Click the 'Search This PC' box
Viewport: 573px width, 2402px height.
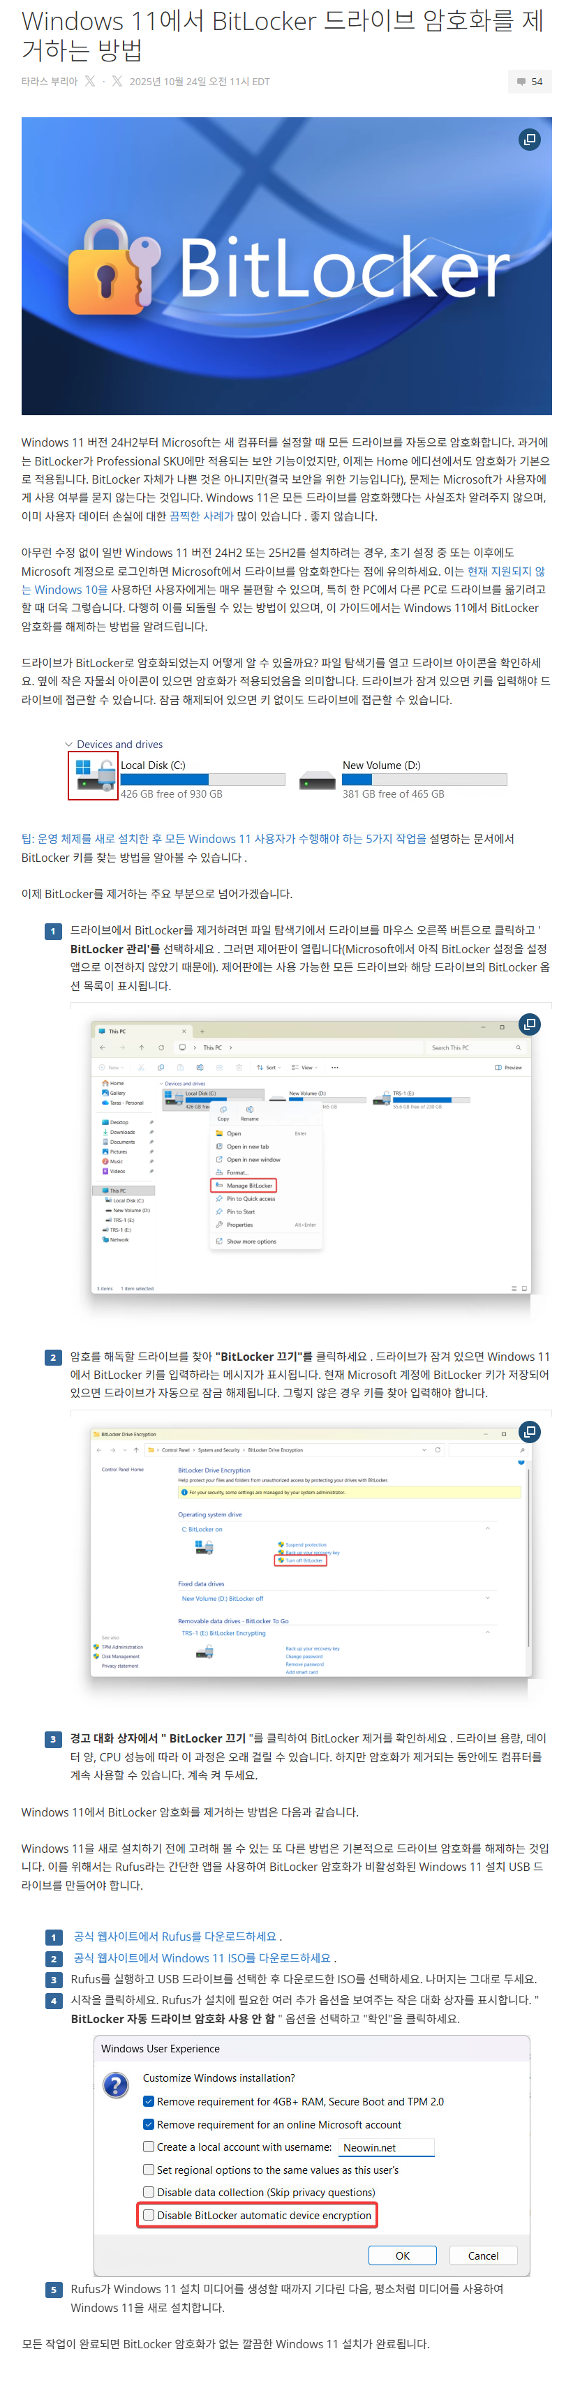click(x=475, y=1047)
